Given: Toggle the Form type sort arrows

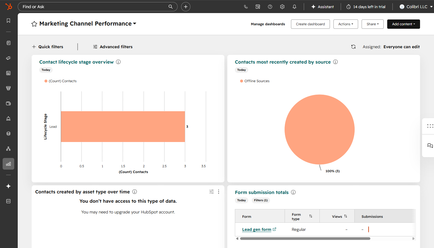Looking at the screenshot, I should 311,216.
